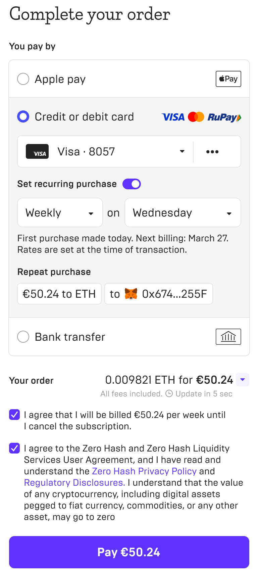Disable the Set recurring purchase toggle
Image resolution: width=259 pixels, height=572 pixels.
[132, 184]
